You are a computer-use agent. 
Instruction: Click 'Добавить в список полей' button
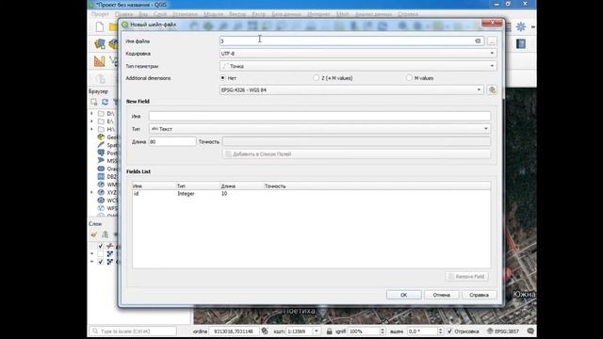pos(356,154)
